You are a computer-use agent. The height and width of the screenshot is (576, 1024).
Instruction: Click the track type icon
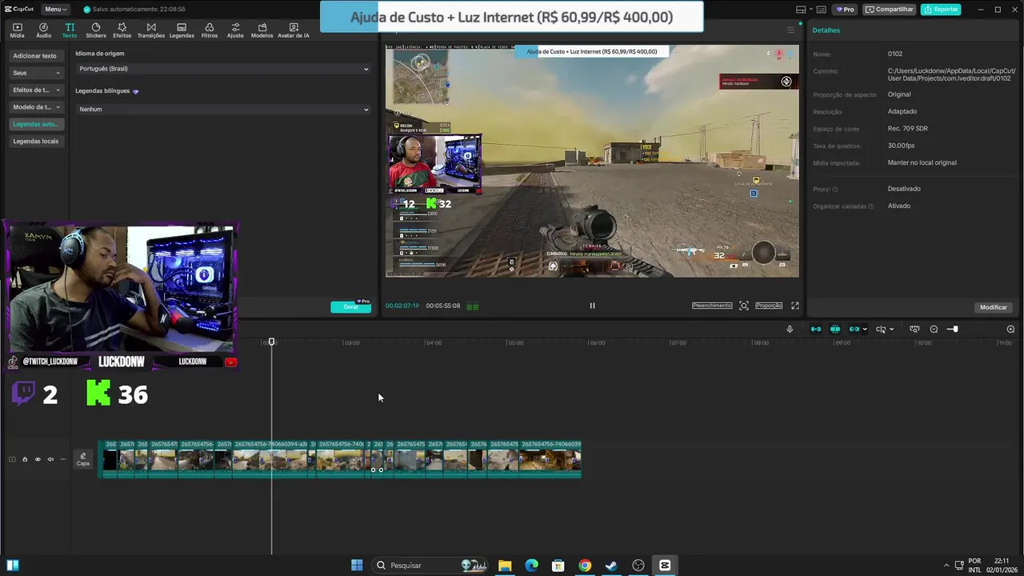pyautogui.click(x=12, y=459)
